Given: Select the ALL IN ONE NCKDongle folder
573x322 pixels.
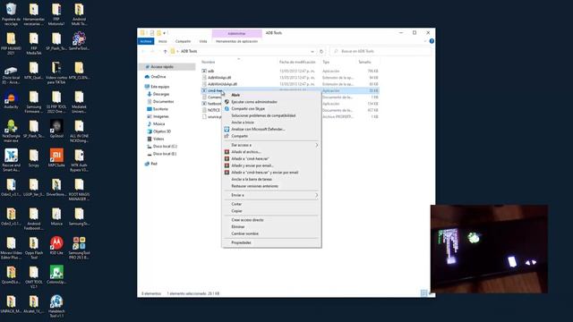Looking at the screenshot, I should pyautogui.click(x=79, y=131).
